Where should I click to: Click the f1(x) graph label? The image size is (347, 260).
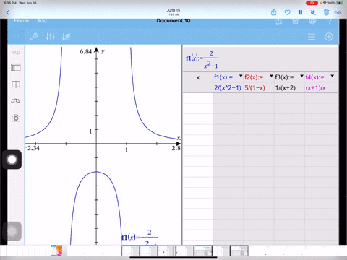click(x=140, y=237)
